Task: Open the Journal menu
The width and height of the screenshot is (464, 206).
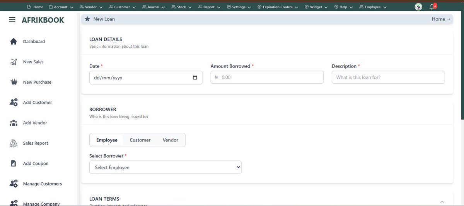Action: pos(154,7)
